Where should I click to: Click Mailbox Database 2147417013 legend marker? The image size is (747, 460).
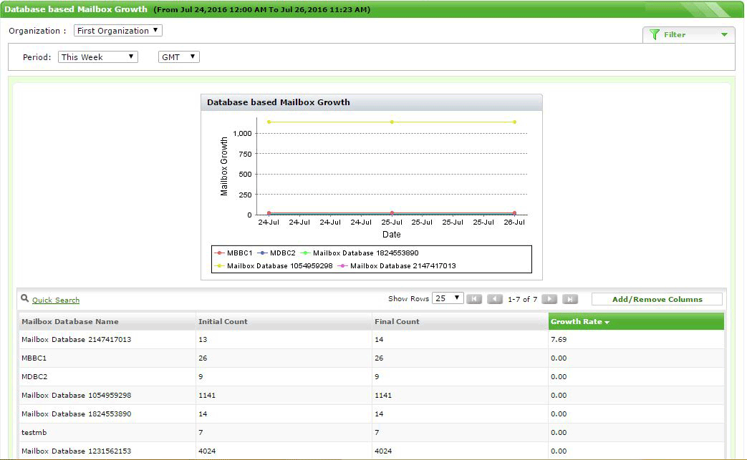coord(342,266)
